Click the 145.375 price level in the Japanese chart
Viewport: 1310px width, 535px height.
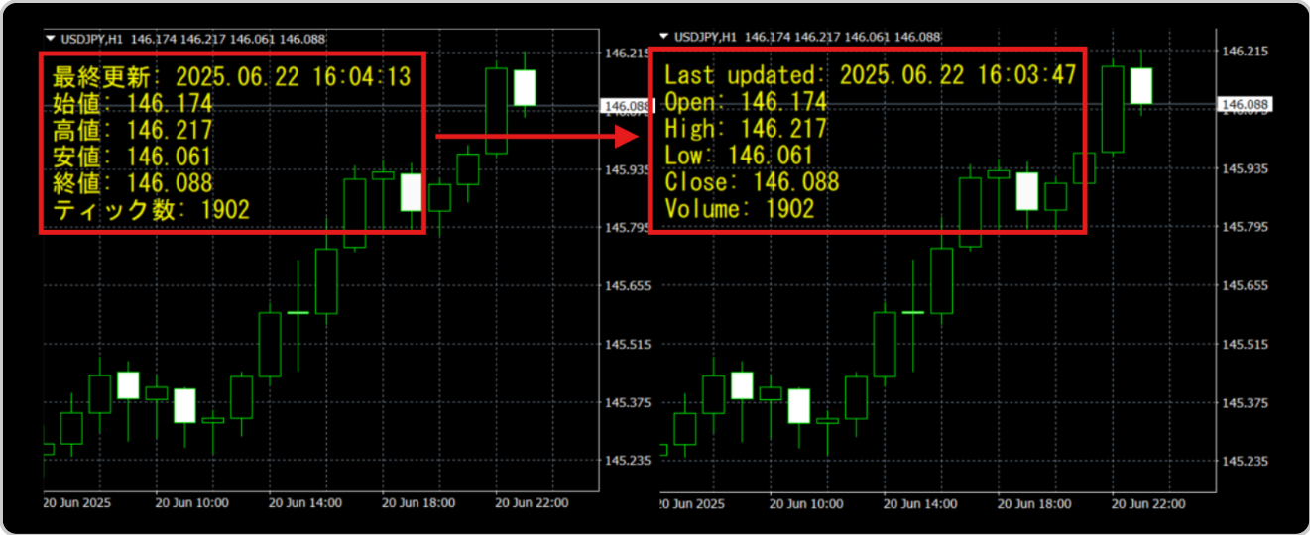(626, 403)
